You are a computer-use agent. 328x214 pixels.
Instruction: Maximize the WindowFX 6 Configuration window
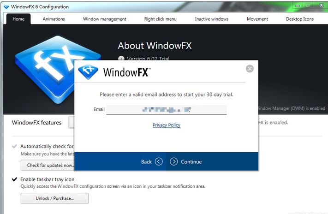(307, 5)
